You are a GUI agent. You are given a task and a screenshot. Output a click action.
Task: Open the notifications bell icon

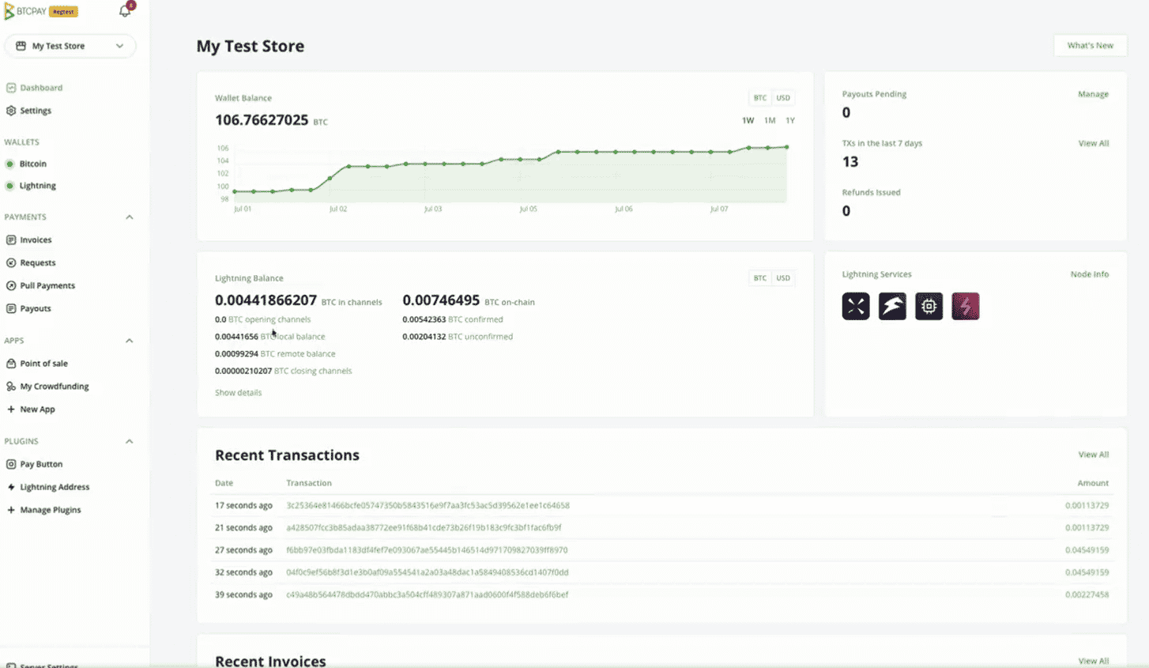[x=125, y=11]
